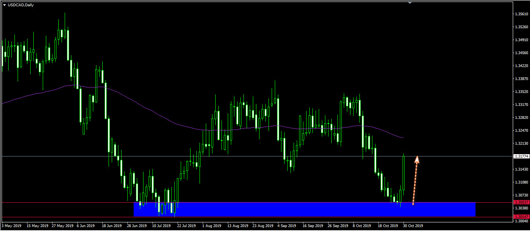This screenshot has width=530, height=231.
Task: Click the 26 Sep 2019 date label
Action: coord(338,226)
